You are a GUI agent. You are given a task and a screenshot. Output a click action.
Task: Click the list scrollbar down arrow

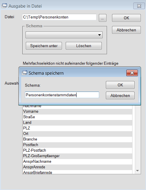coord(138,171)
